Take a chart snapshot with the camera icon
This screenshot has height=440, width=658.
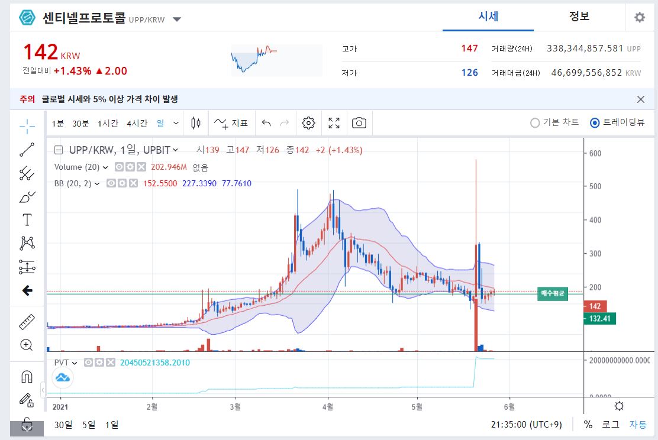click(x=359, y=122)
